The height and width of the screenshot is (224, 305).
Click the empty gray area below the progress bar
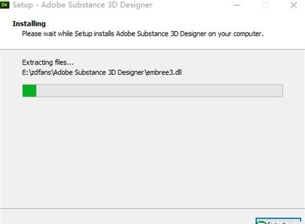coord(153,152)
